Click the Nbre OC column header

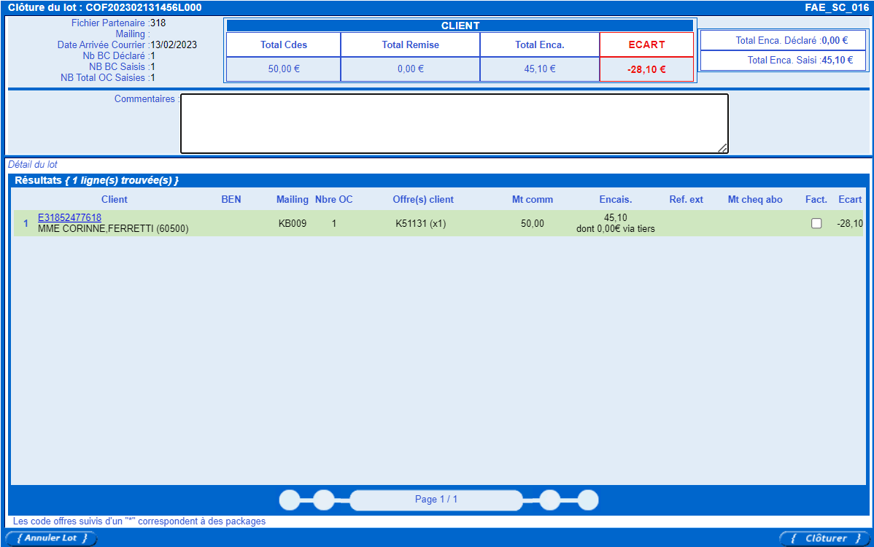pos(334,199)
